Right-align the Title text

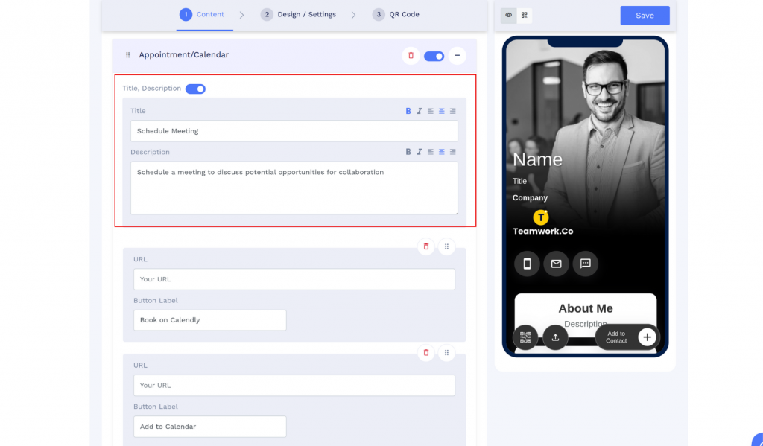click(453, 111)
